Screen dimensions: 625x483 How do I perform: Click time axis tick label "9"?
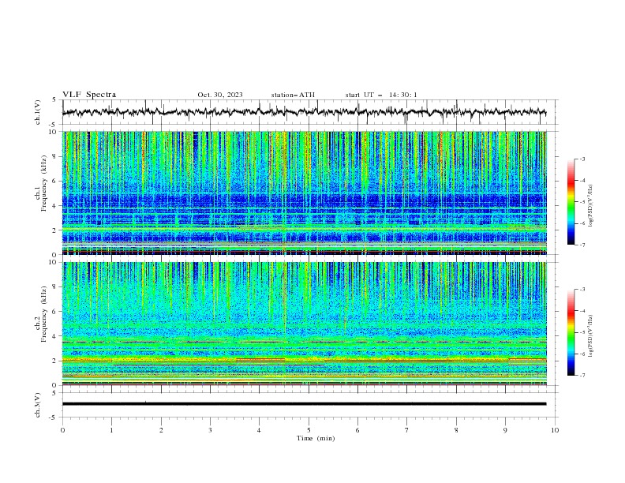505,430
